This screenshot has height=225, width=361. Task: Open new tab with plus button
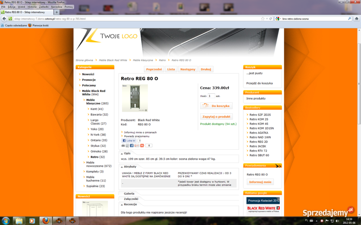pos(56,12)
